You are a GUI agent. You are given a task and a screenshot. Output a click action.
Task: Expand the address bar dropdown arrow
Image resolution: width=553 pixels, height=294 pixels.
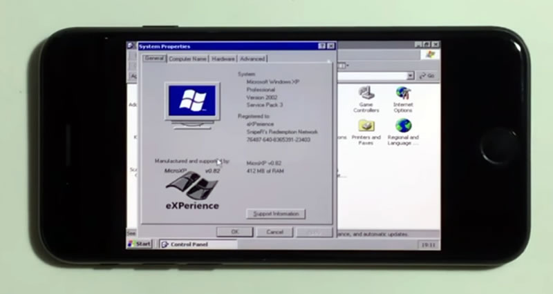click(411, 75)
